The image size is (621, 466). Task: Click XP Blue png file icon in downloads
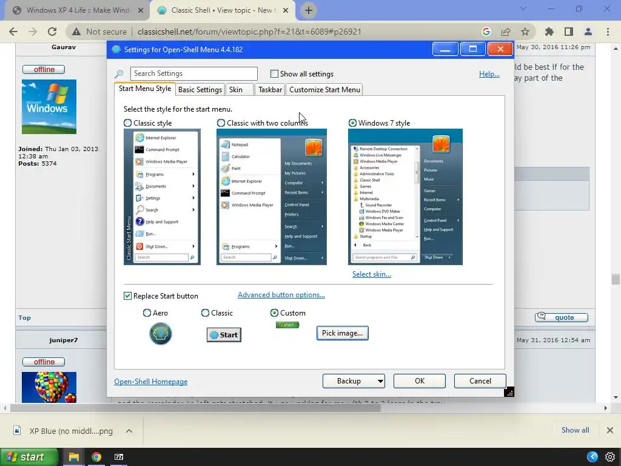[17, 430]
